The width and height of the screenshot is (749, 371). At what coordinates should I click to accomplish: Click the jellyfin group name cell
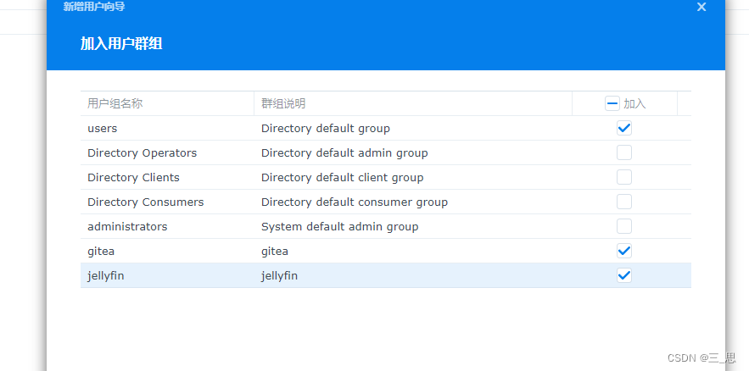[106, 276]
